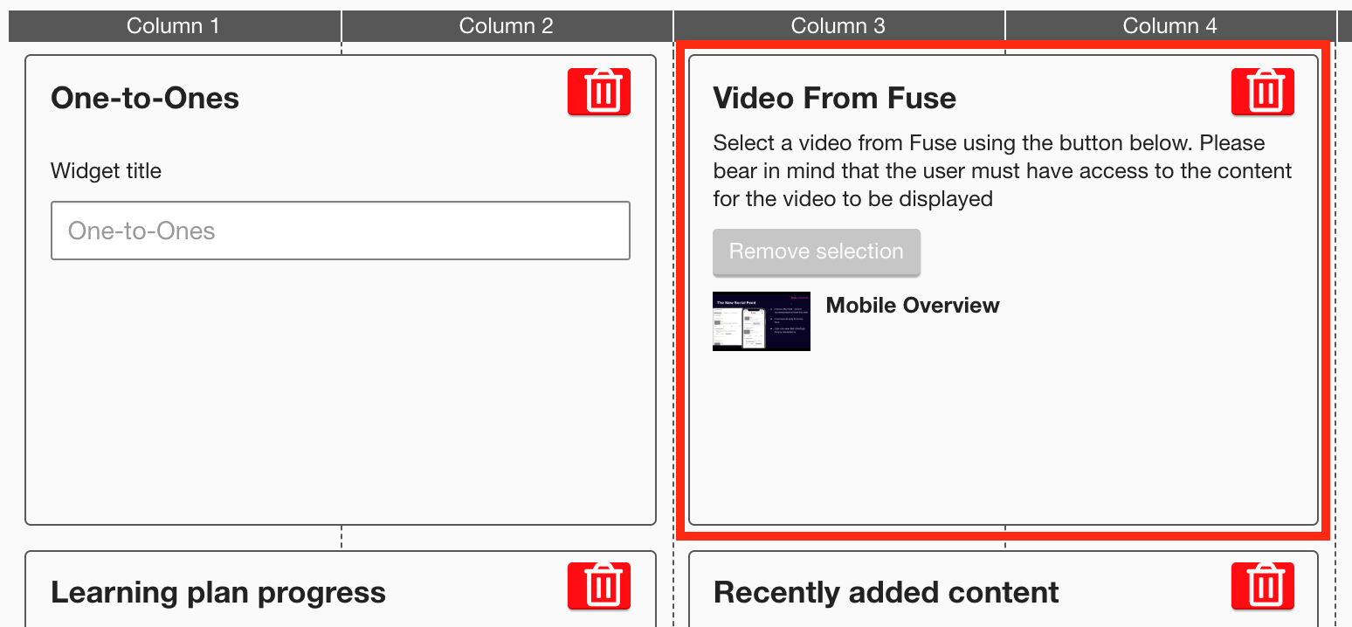Remove Learning plan progress widget using trash icon
1352x627 pixels.
click(x=599, y=586)
